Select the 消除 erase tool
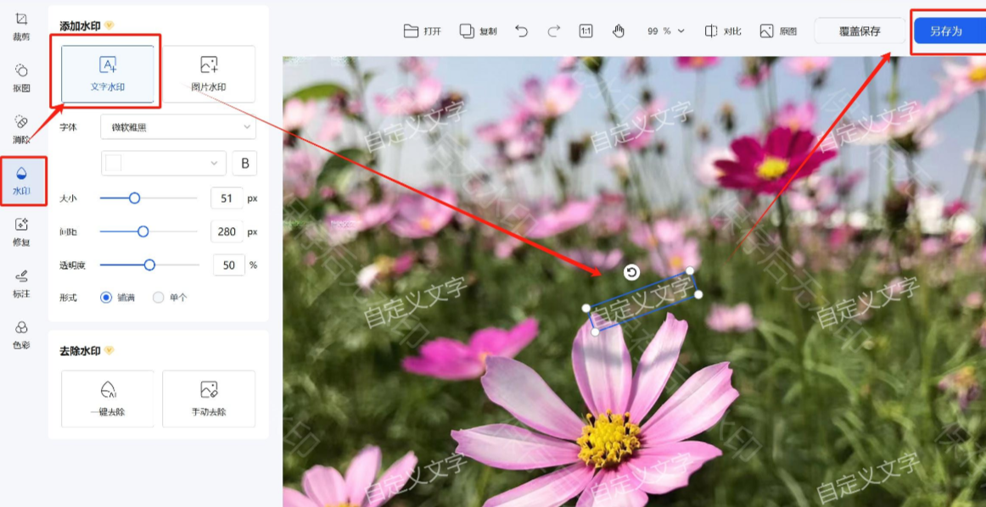Screen dimensions: 986x507 21,130
